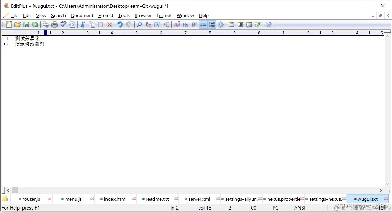Click line 2 text 演示修改撤销
The height and width of the screenshot is (213, 392).
point(29,44)
